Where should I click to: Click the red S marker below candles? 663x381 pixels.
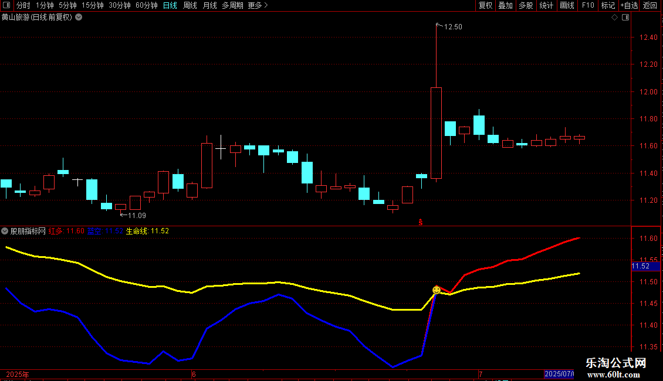tap(421, 222)
